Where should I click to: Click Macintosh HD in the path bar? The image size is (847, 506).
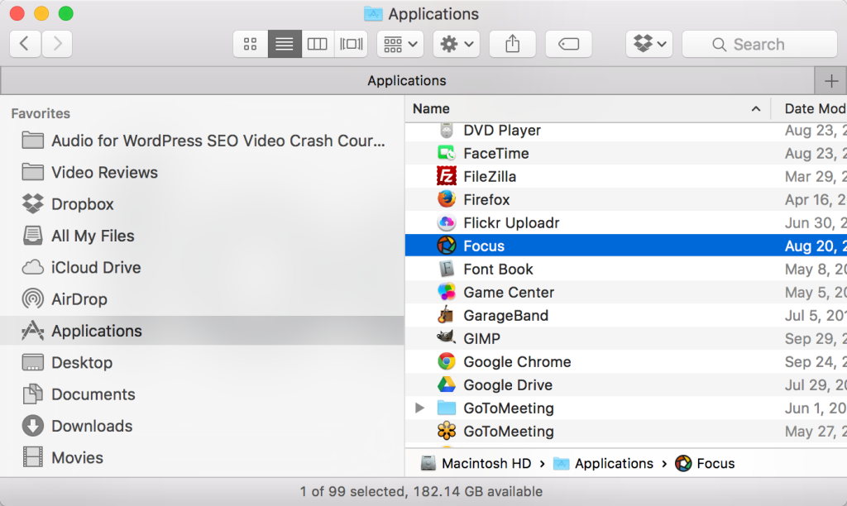(476, 463)
